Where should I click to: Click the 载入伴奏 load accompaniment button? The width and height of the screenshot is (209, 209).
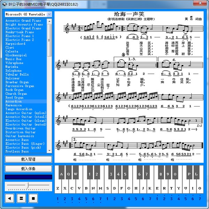pyautogui.click(x=29, y=169)
